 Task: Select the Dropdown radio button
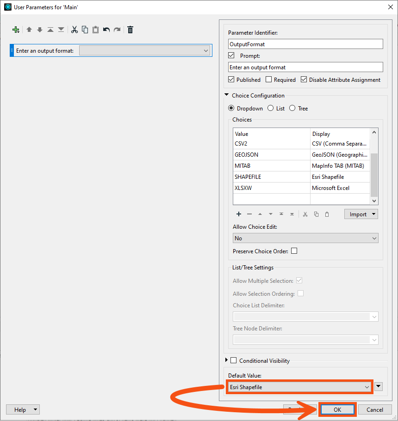click(231, 108)
